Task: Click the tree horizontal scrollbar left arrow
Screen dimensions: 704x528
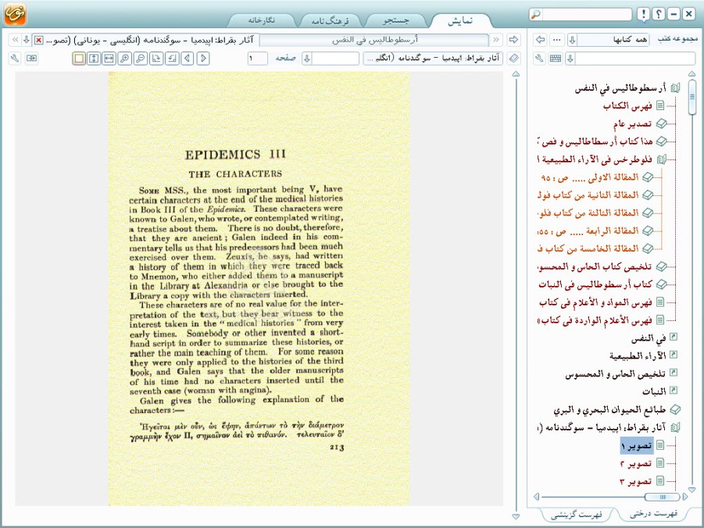Action: point(536,497)
